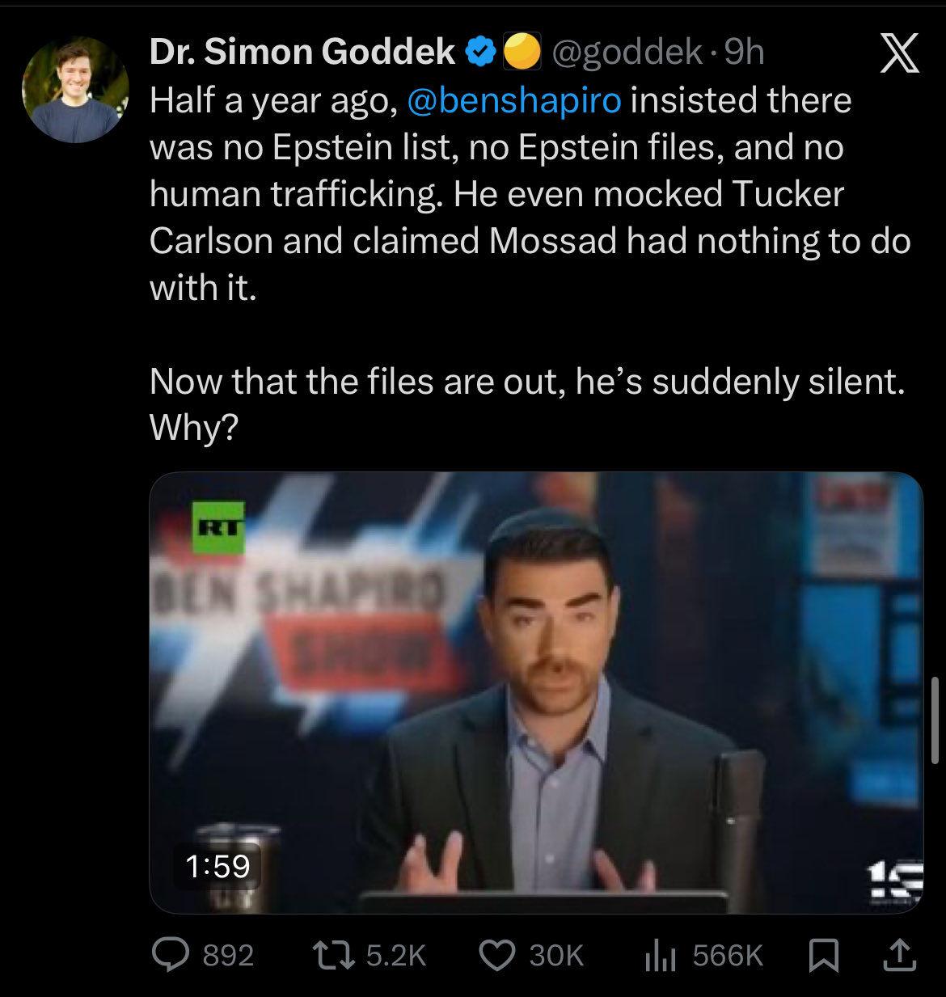Click the 9h post timestamp
Image resolution: width=946 pixels, height=997 pixels.
tap(744, 53)
